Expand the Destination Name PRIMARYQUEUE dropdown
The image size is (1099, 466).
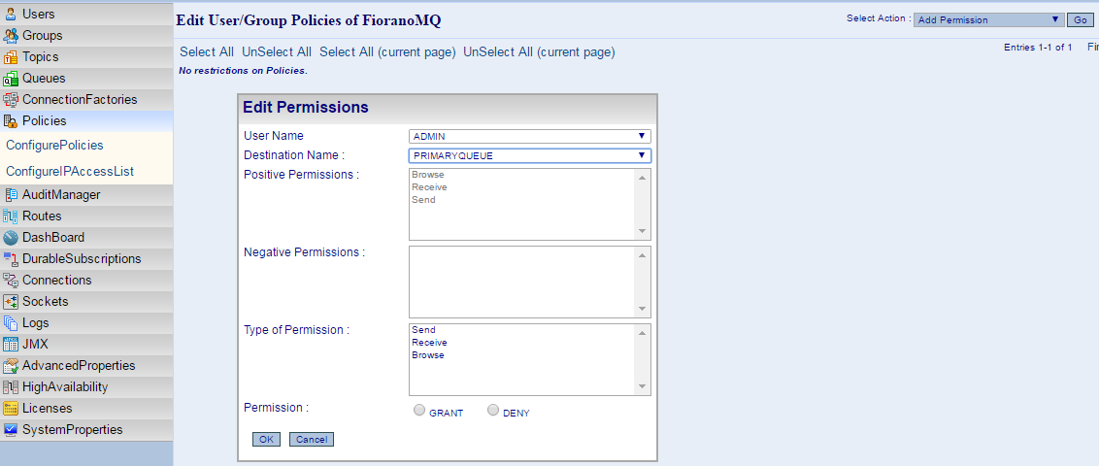coord(530,155)
